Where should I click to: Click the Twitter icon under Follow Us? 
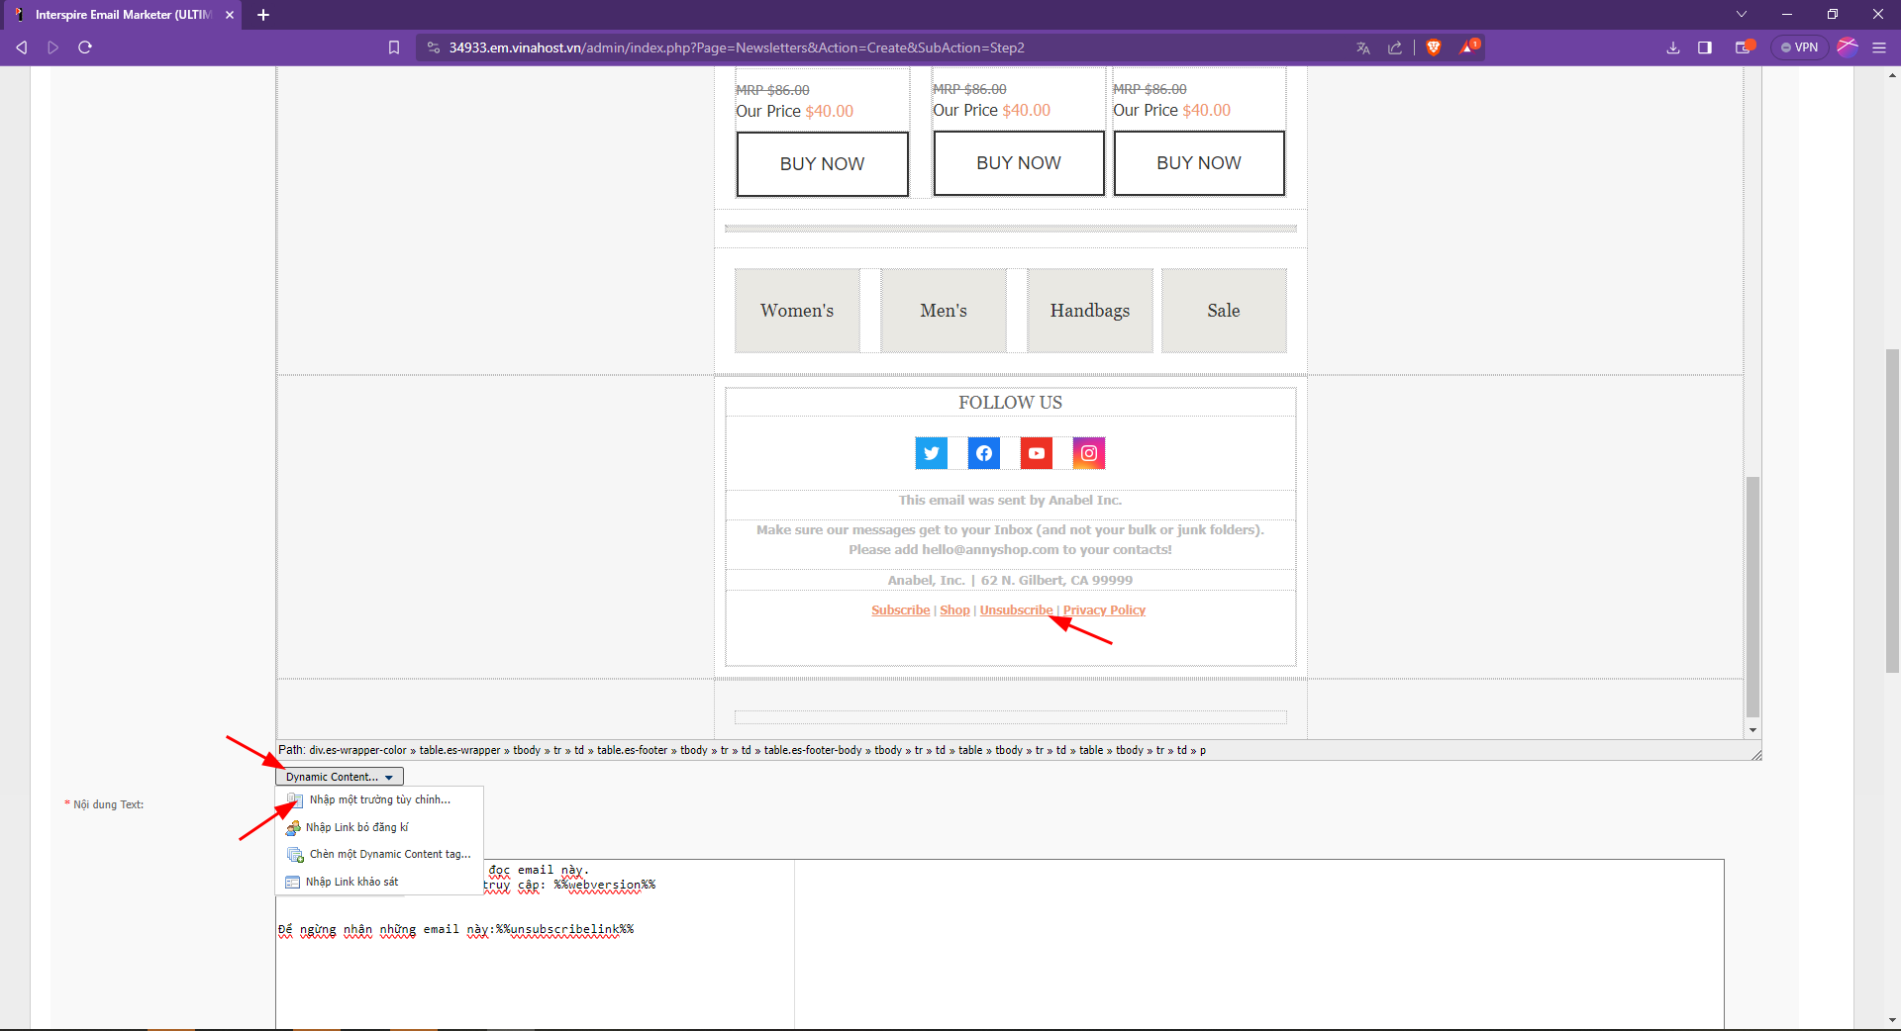coord(931,453)
